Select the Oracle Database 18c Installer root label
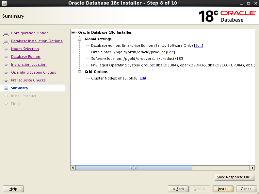The height and width of the screenshot is (194, 259). tap(105, 33)
